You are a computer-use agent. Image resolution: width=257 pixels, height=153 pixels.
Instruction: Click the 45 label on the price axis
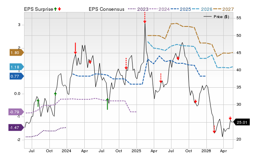[x=239, y=53]
